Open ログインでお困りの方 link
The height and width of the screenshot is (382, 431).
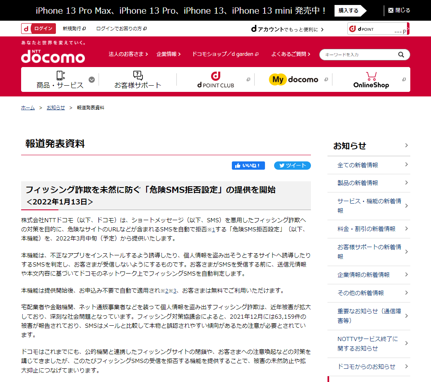[x=121, y=29]
